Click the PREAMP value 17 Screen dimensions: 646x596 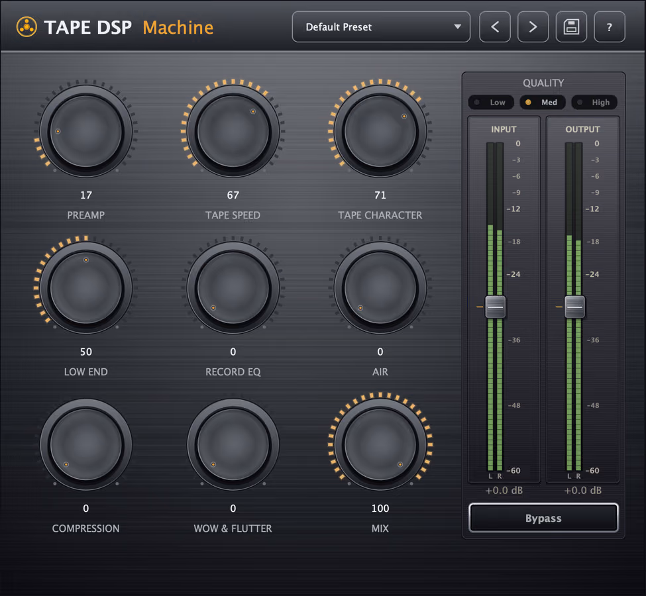tap(86, 195)
